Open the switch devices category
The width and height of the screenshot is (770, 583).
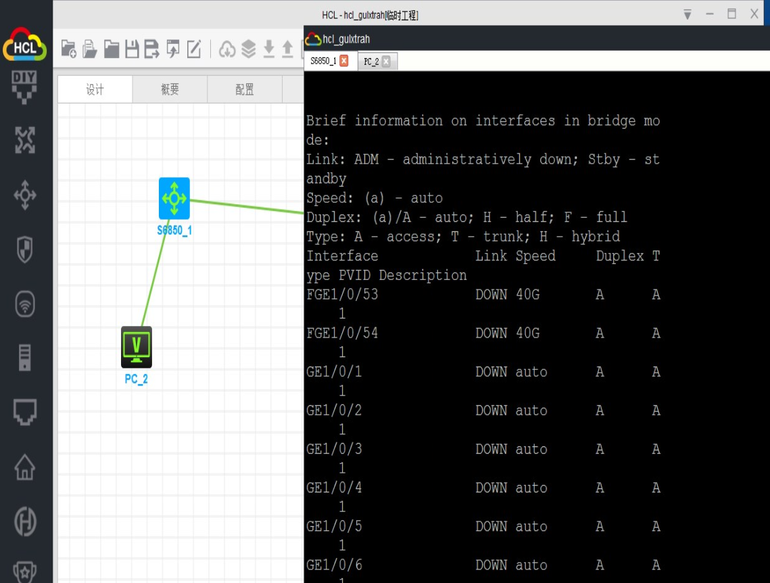pyautogui.click(x=24, y=195)
